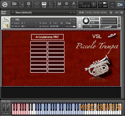The width and height of the screenshot is (125, 116).
Task: Click the Disk meter
Action: click(x=105, y=6)
